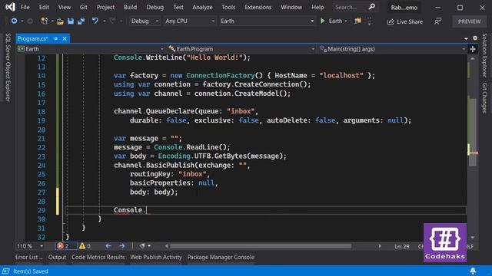Go to next issue with right arrow
The height and width of the screenshot is (276, 492).
pyautogui.click(x=122, y=246)
